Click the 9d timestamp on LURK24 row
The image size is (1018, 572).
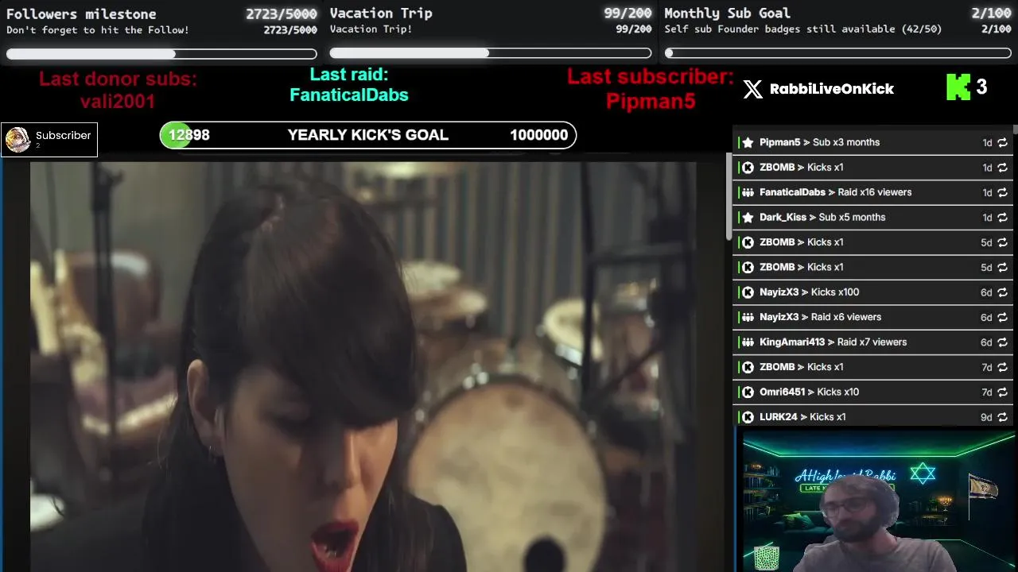coord(986,416)
